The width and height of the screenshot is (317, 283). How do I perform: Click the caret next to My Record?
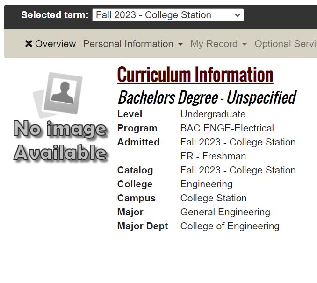click(244, 44)
